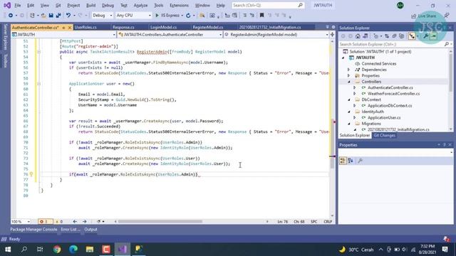Open the Output tab

90,229
